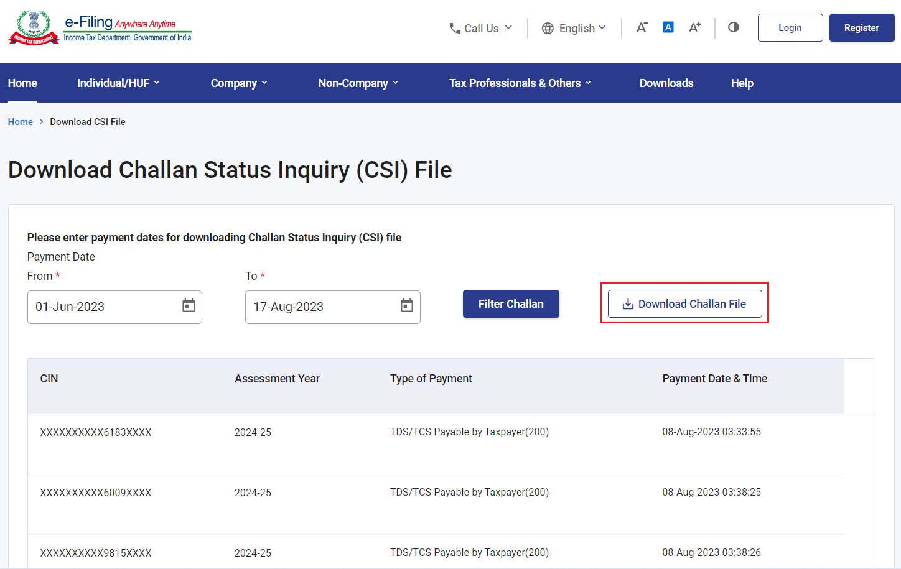901x569 pixels.
Task: Expand the Company menu
Action: 239,83
